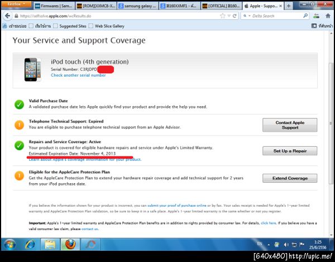Click the lock icon in address bar
This screenshot has width=335, height=262.
tap(16, 16)
